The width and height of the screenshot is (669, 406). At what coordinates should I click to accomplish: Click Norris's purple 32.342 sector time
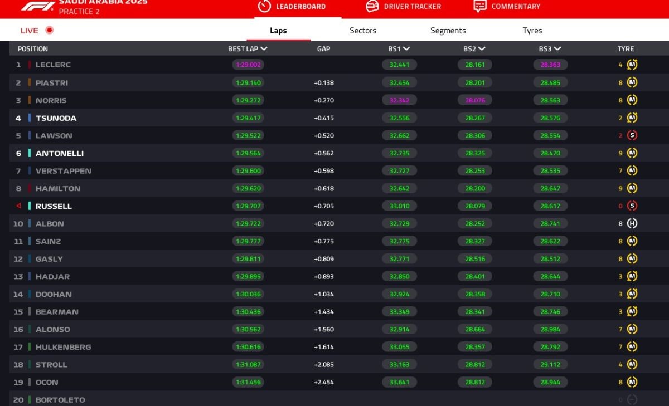pyautogui.click(x=399, y=100)
